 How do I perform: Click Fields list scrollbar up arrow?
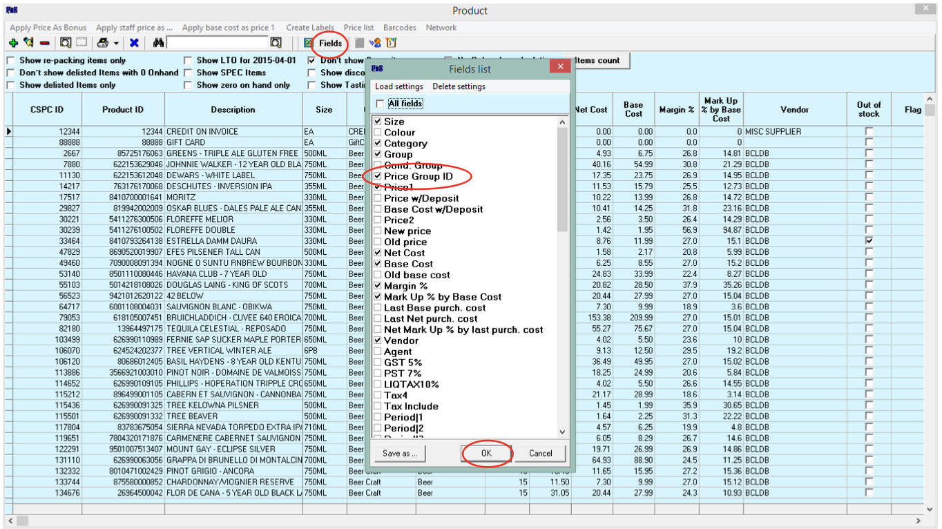[562, 122]
